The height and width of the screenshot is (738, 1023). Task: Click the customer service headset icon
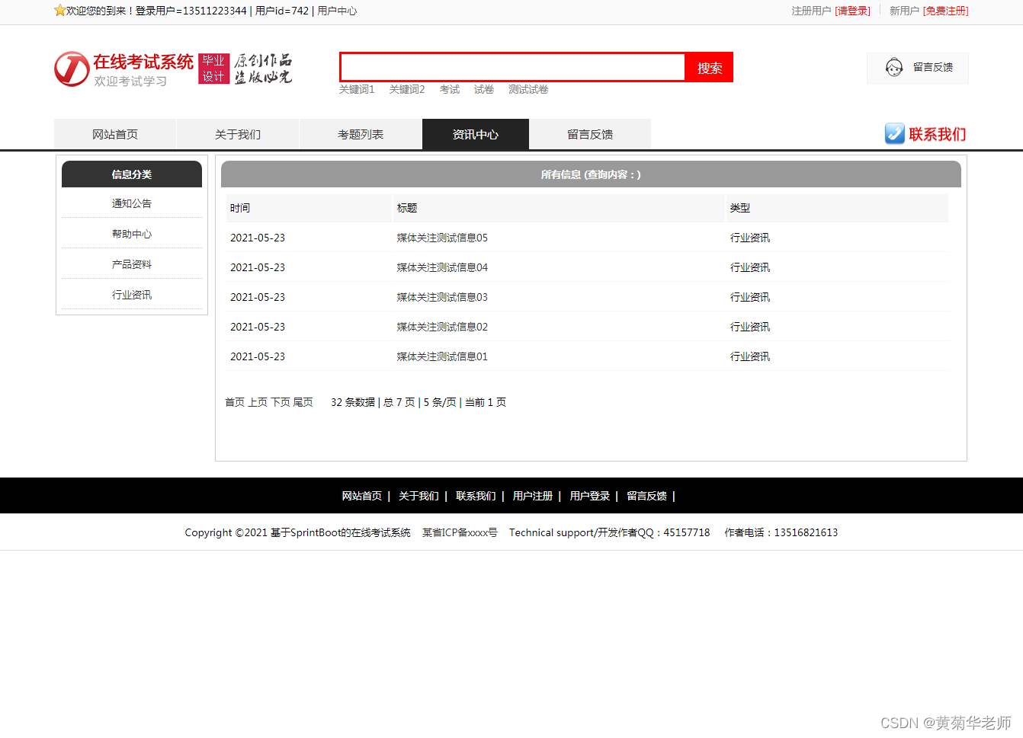(894, 68)
